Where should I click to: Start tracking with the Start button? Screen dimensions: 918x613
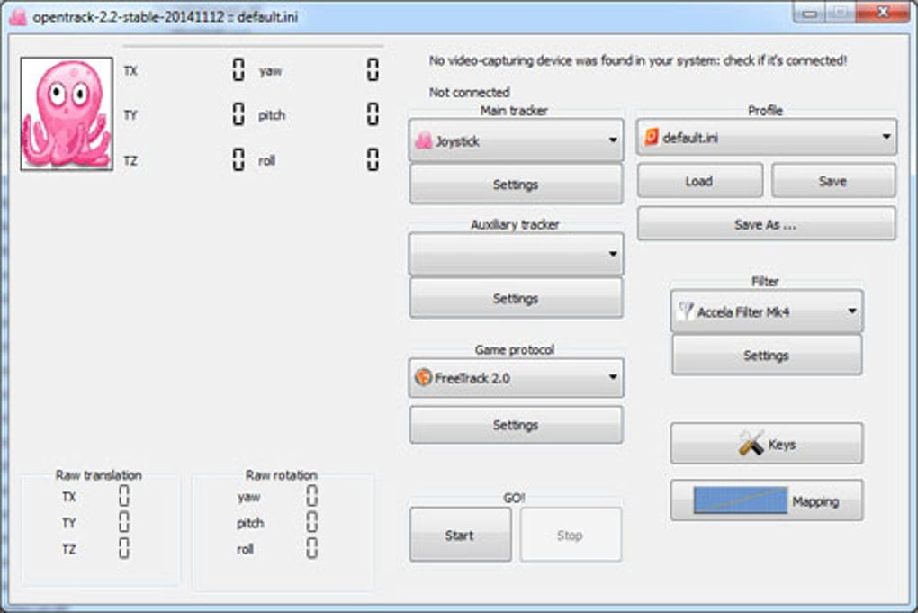tap(460, 535)
